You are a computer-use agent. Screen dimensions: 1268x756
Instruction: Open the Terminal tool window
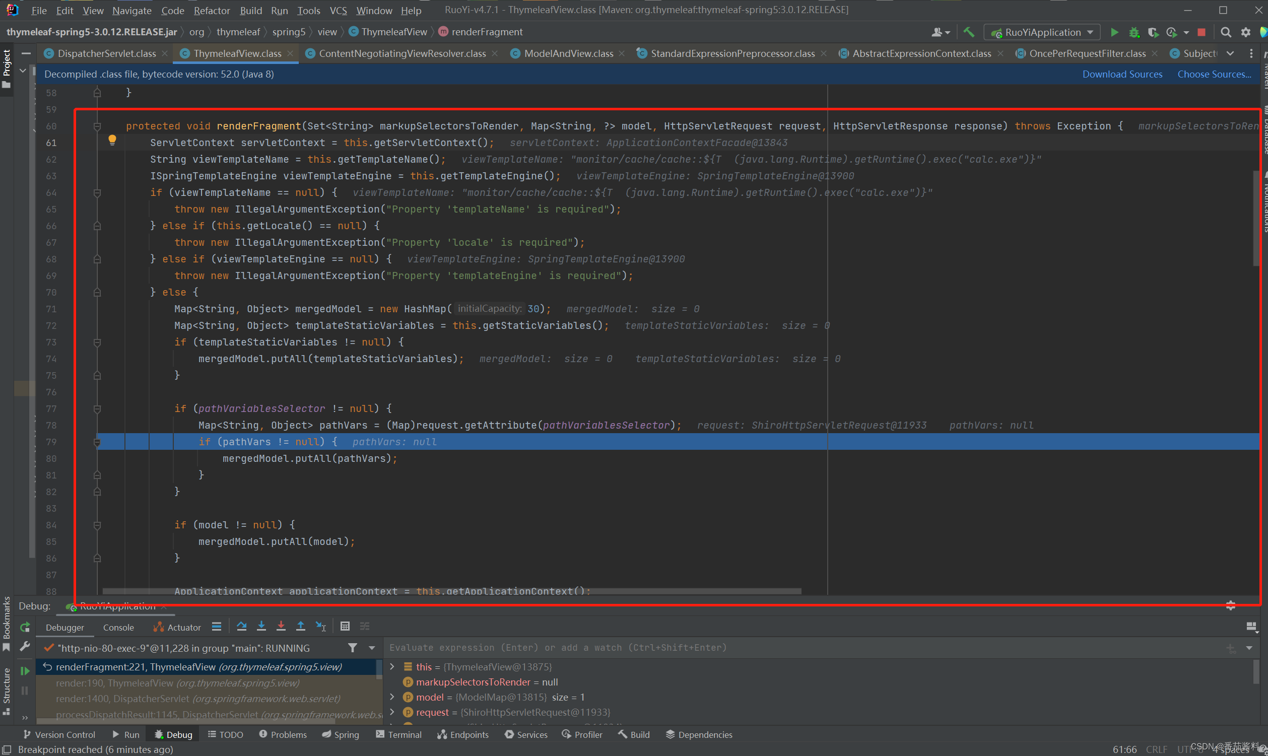398,734
